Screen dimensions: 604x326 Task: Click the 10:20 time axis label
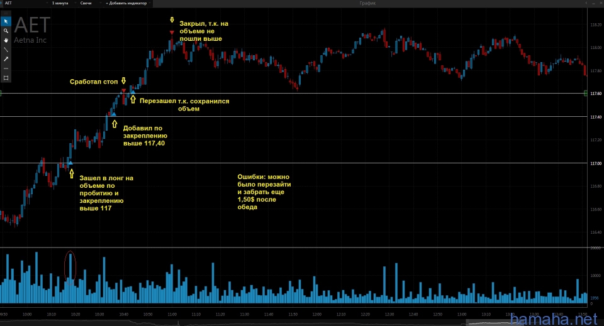[x=75, y=315]
